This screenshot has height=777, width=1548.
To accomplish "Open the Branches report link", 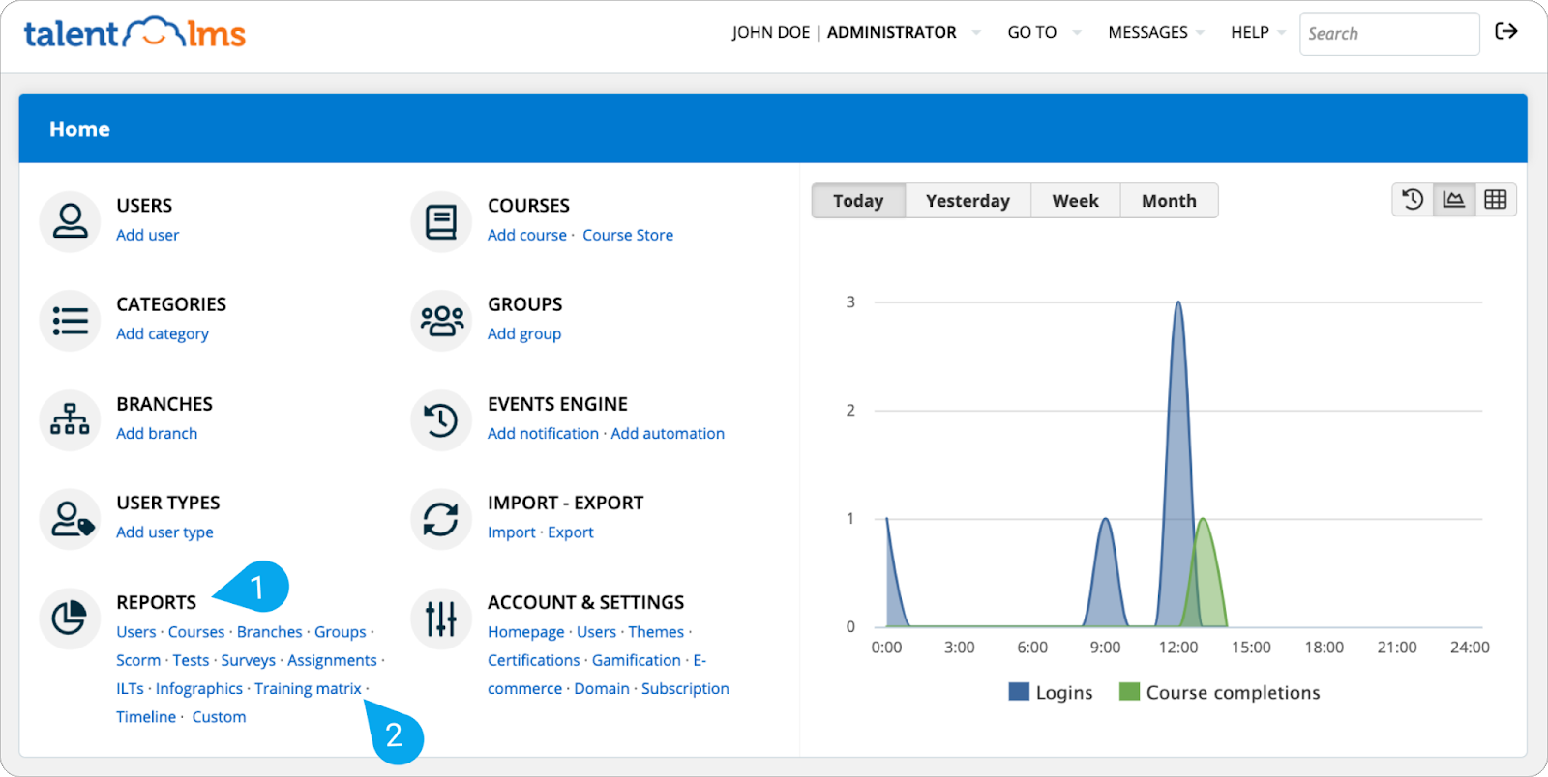I will 270,631.
